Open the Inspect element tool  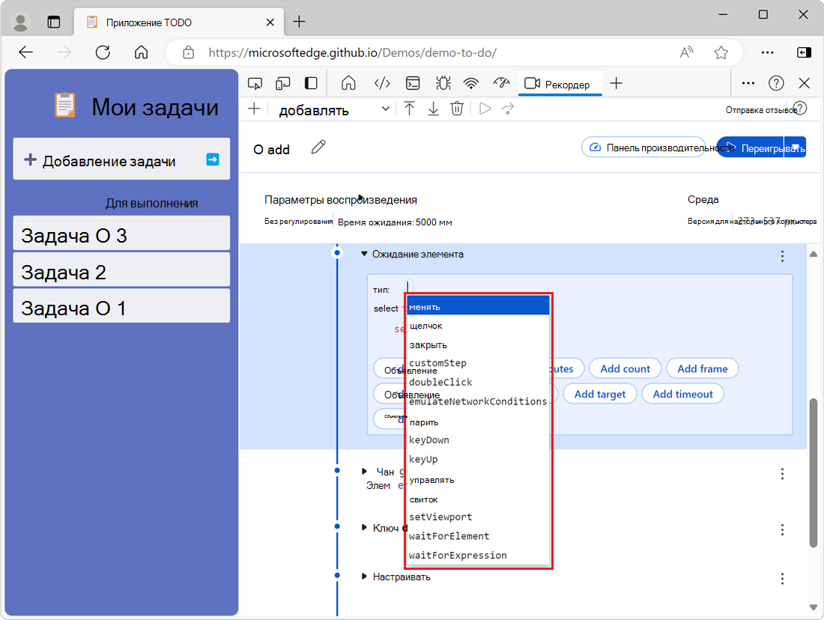(255, 84)
